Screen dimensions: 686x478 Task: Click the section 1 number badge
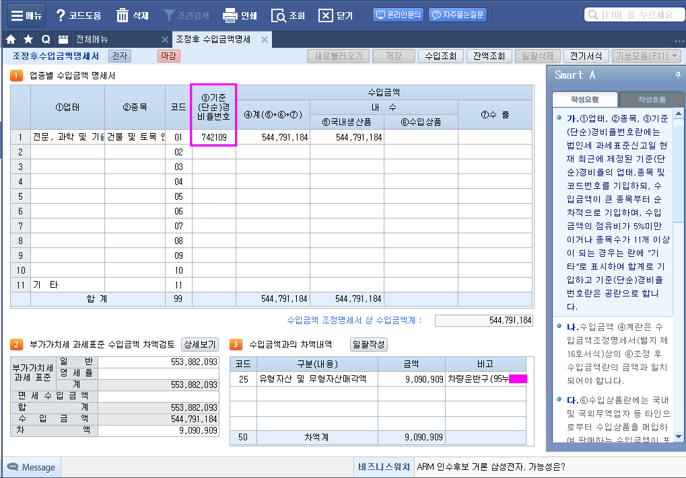tap(16, 75)
